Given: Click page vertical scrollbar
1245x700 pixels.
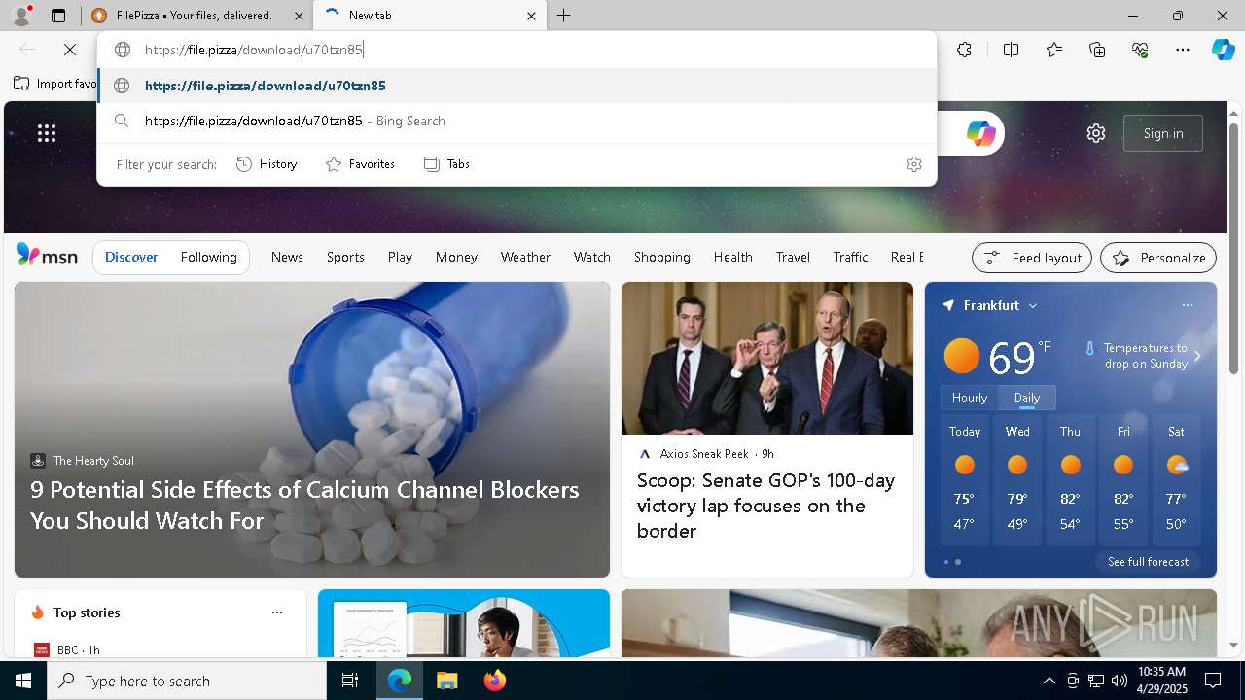Looking at the screenshot, I should (x=1234, y=250).
